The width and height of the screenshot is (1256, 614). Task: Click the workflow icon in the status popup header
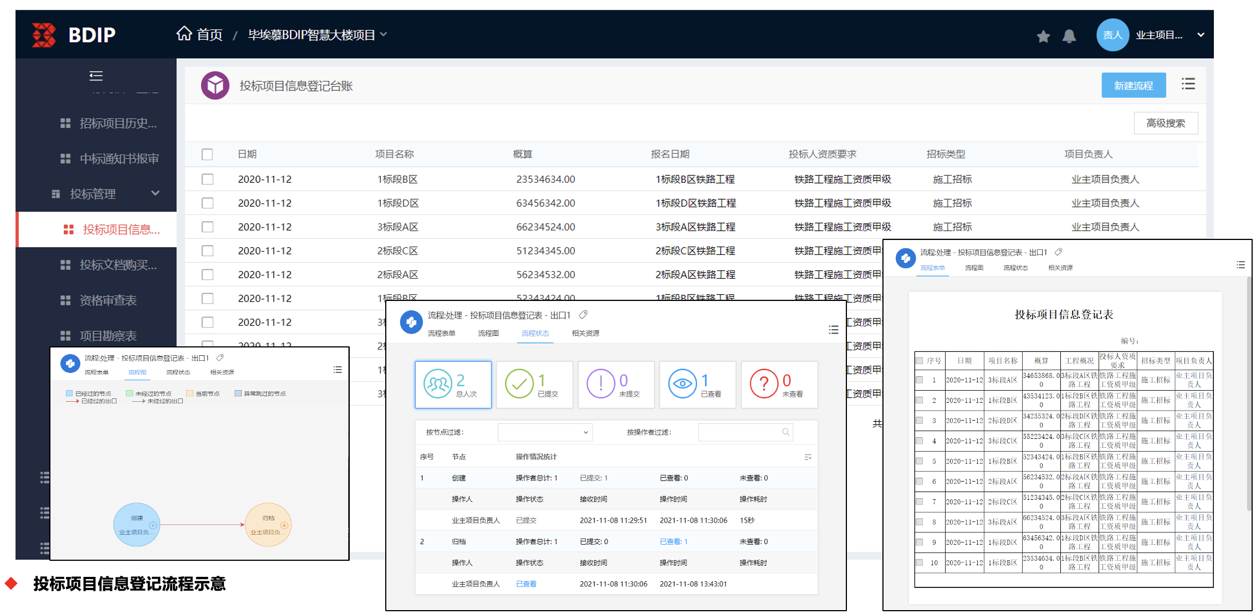pyautogui.click(x=411, y=322)
